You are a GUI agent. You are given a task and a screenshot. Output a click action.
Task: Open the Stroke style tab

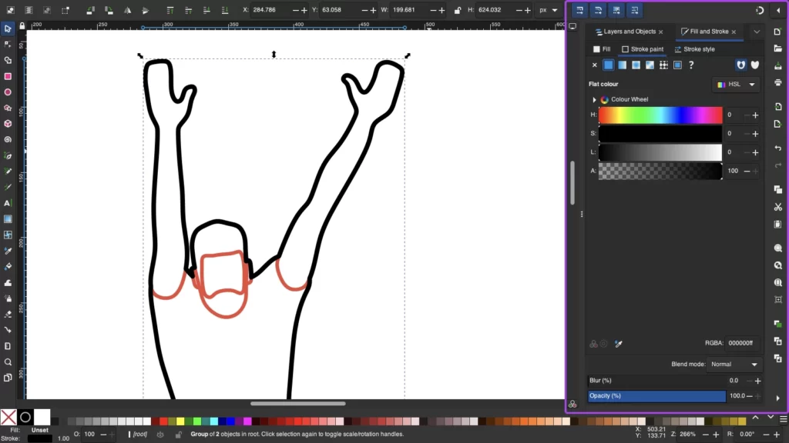point(694,49)
